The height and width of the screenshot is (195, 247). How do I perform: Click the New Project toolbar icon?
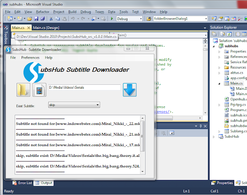click(x=10, y=19)
